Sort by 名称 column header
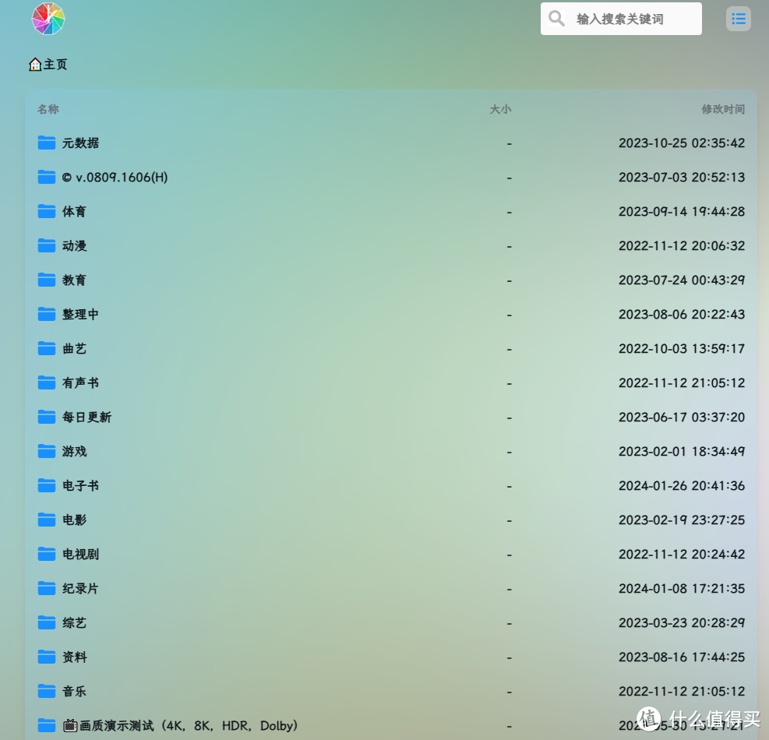This screenshot has height=740, width=769. tap(48, 109)
